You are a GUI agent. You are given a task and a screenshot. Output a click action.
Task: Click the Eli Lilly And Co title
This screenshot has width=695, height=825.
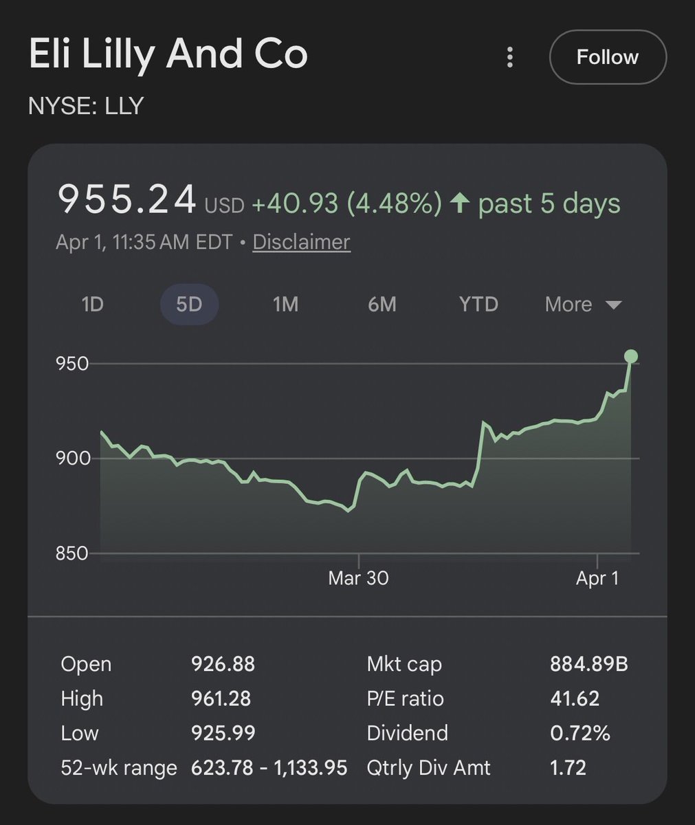point(168,55)
